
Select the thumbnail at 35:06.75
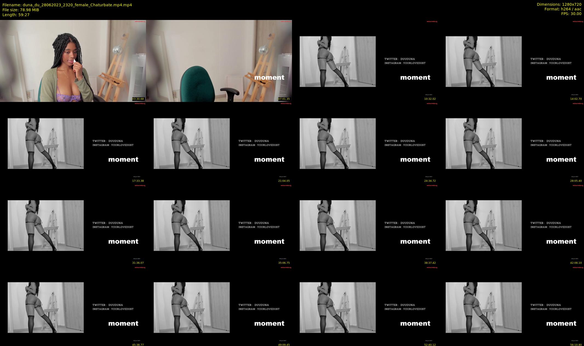(x=219, y=225)
